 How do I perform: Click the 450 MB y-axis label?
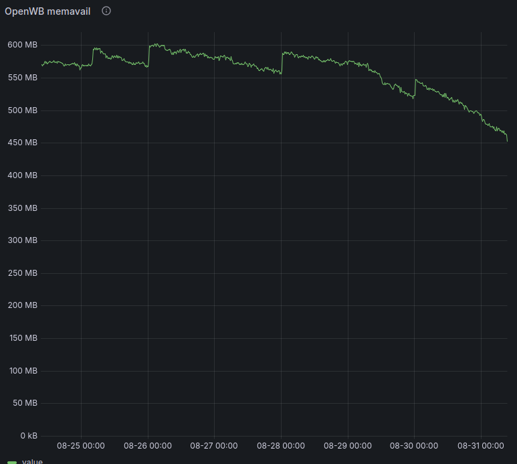(23, 143)
